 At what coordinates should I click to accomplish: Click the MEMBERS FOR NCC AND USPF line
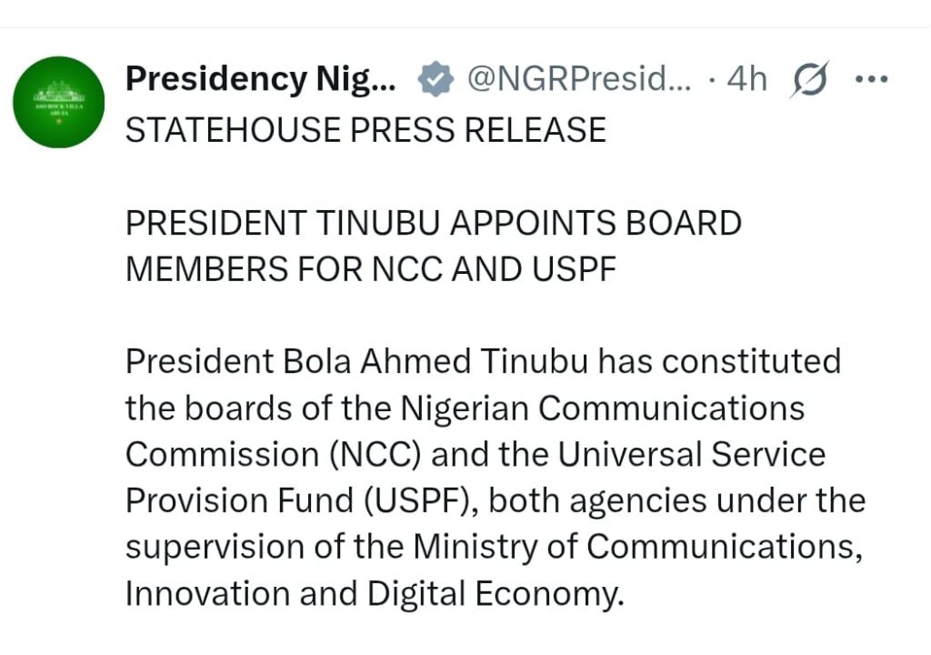click(x=371, y=269)
